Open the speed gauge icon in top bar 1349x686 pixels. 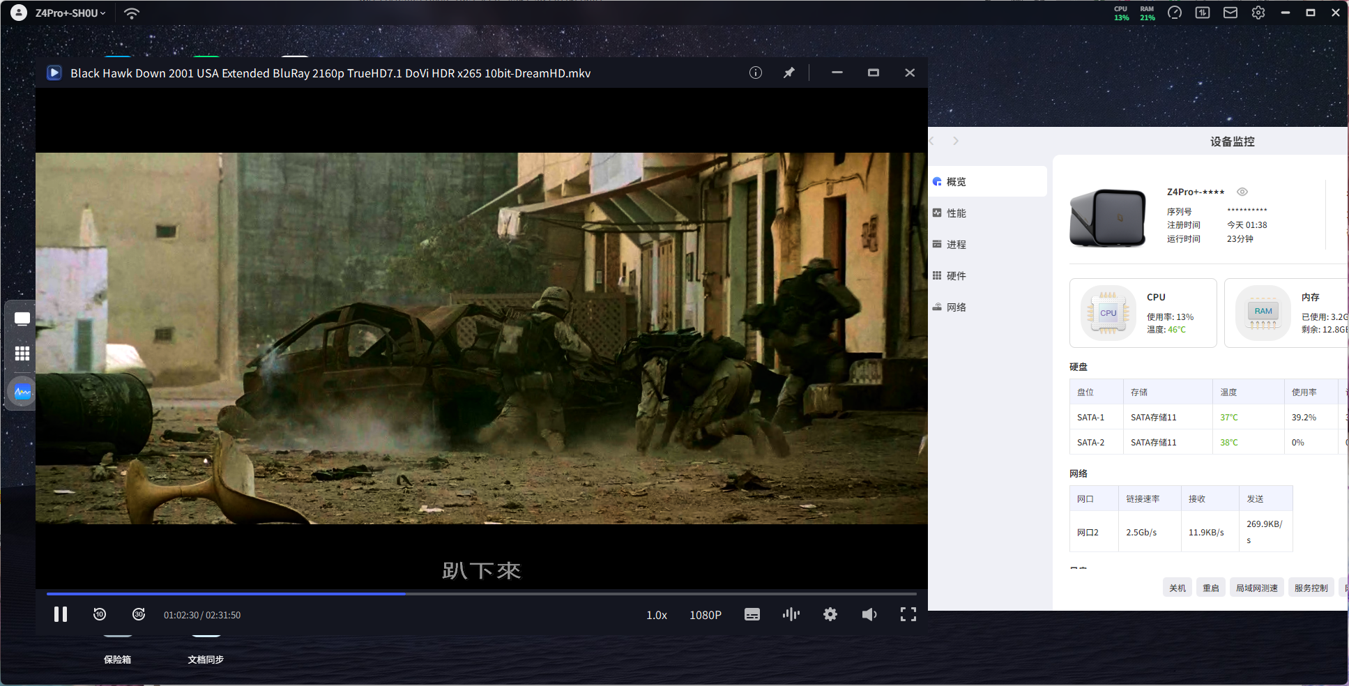1175,13
